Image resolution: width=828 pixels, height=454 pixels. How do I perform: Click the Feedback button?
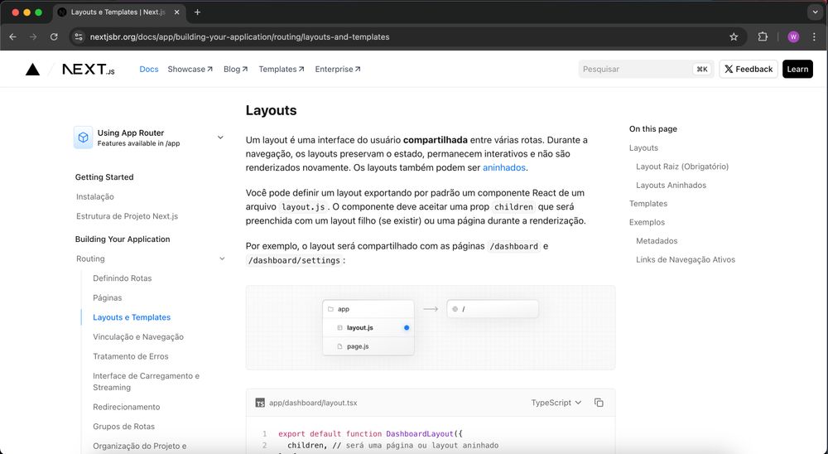tap(749, 70)
